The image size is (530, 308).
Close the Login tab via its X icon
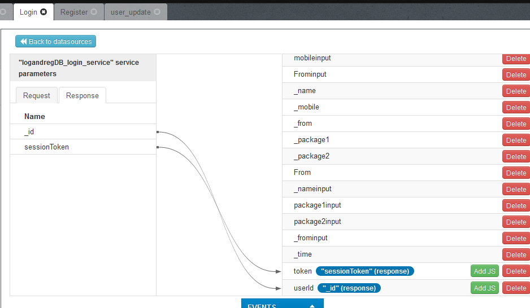click(44, 12)
